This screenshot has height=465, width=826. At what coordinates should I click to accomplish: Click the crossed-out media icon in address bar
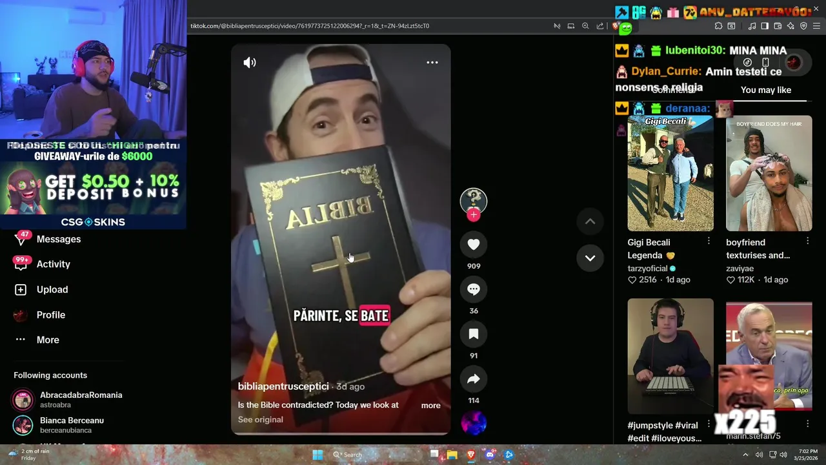[x=557, y=26]
